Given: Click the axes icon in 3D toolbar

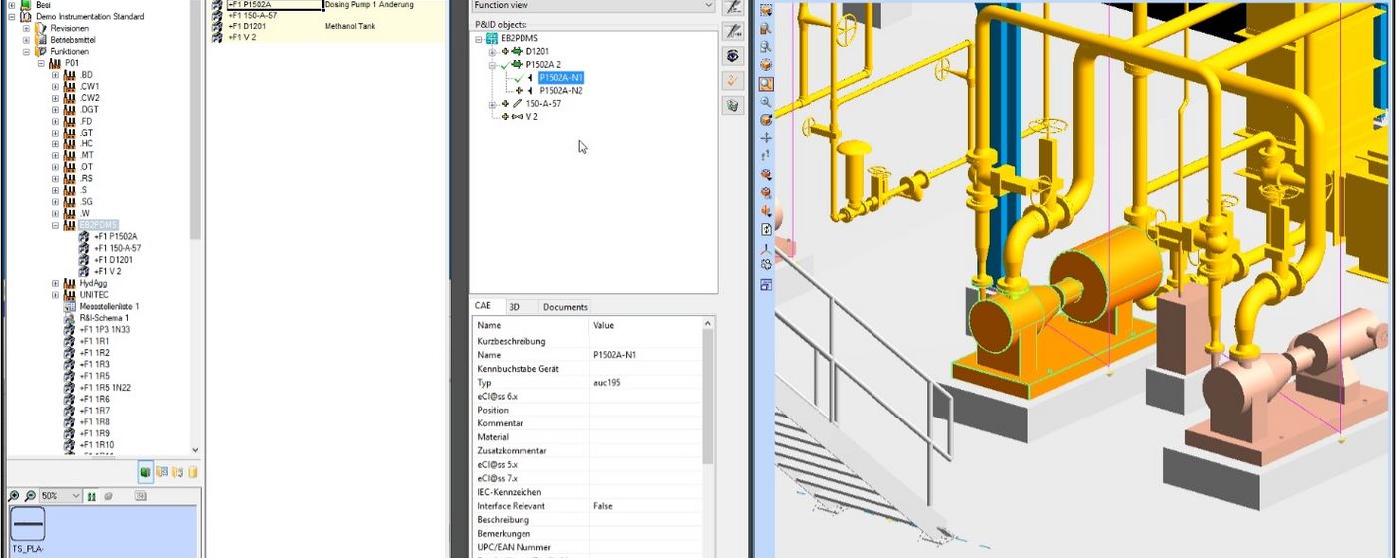Looking at the screenshot, I should click(x=766, y=248).
